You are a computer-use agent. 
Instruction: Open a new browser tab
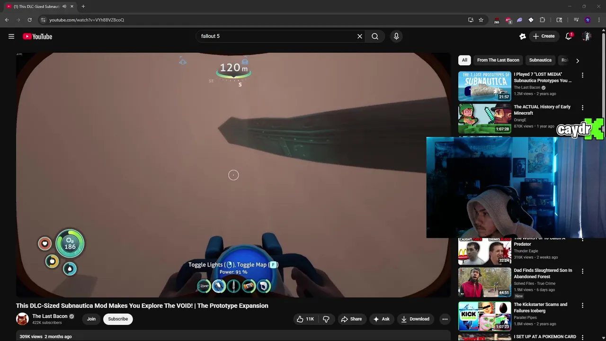pos(83,7)
